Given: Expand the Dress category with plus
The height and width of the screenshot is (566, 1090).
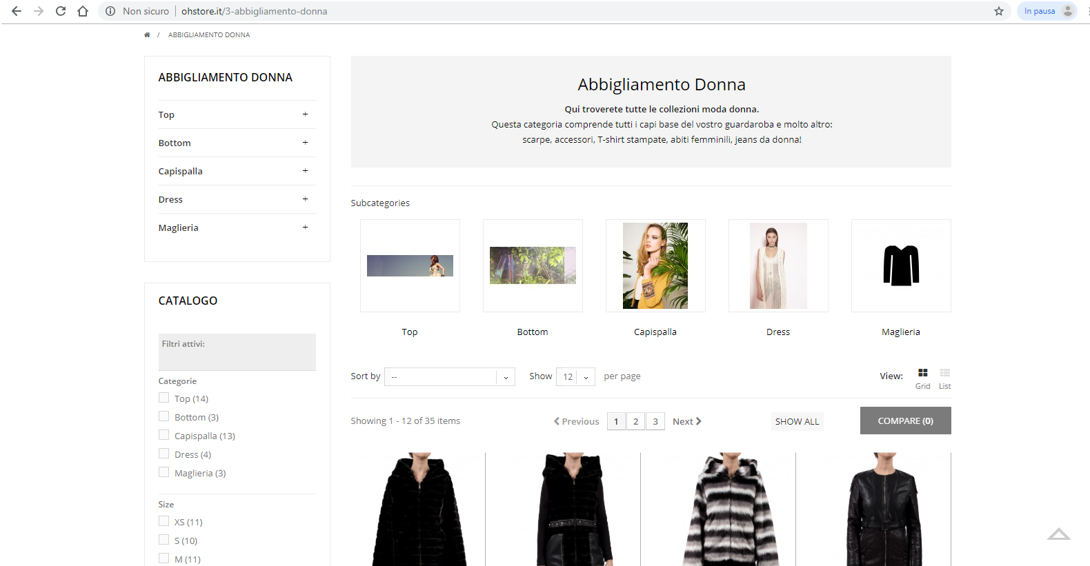Looking at the screenshot, I should point(305,199).
